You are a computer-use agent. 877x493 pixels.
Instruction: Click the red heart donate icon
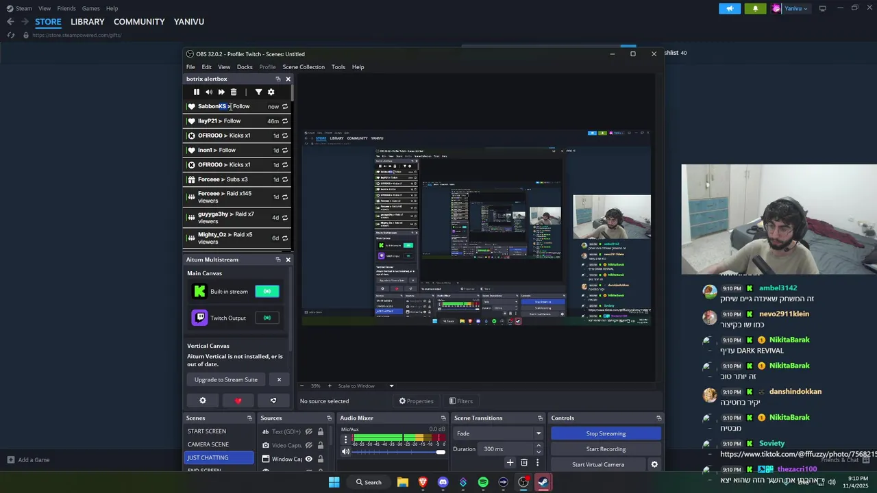point(238,401)
